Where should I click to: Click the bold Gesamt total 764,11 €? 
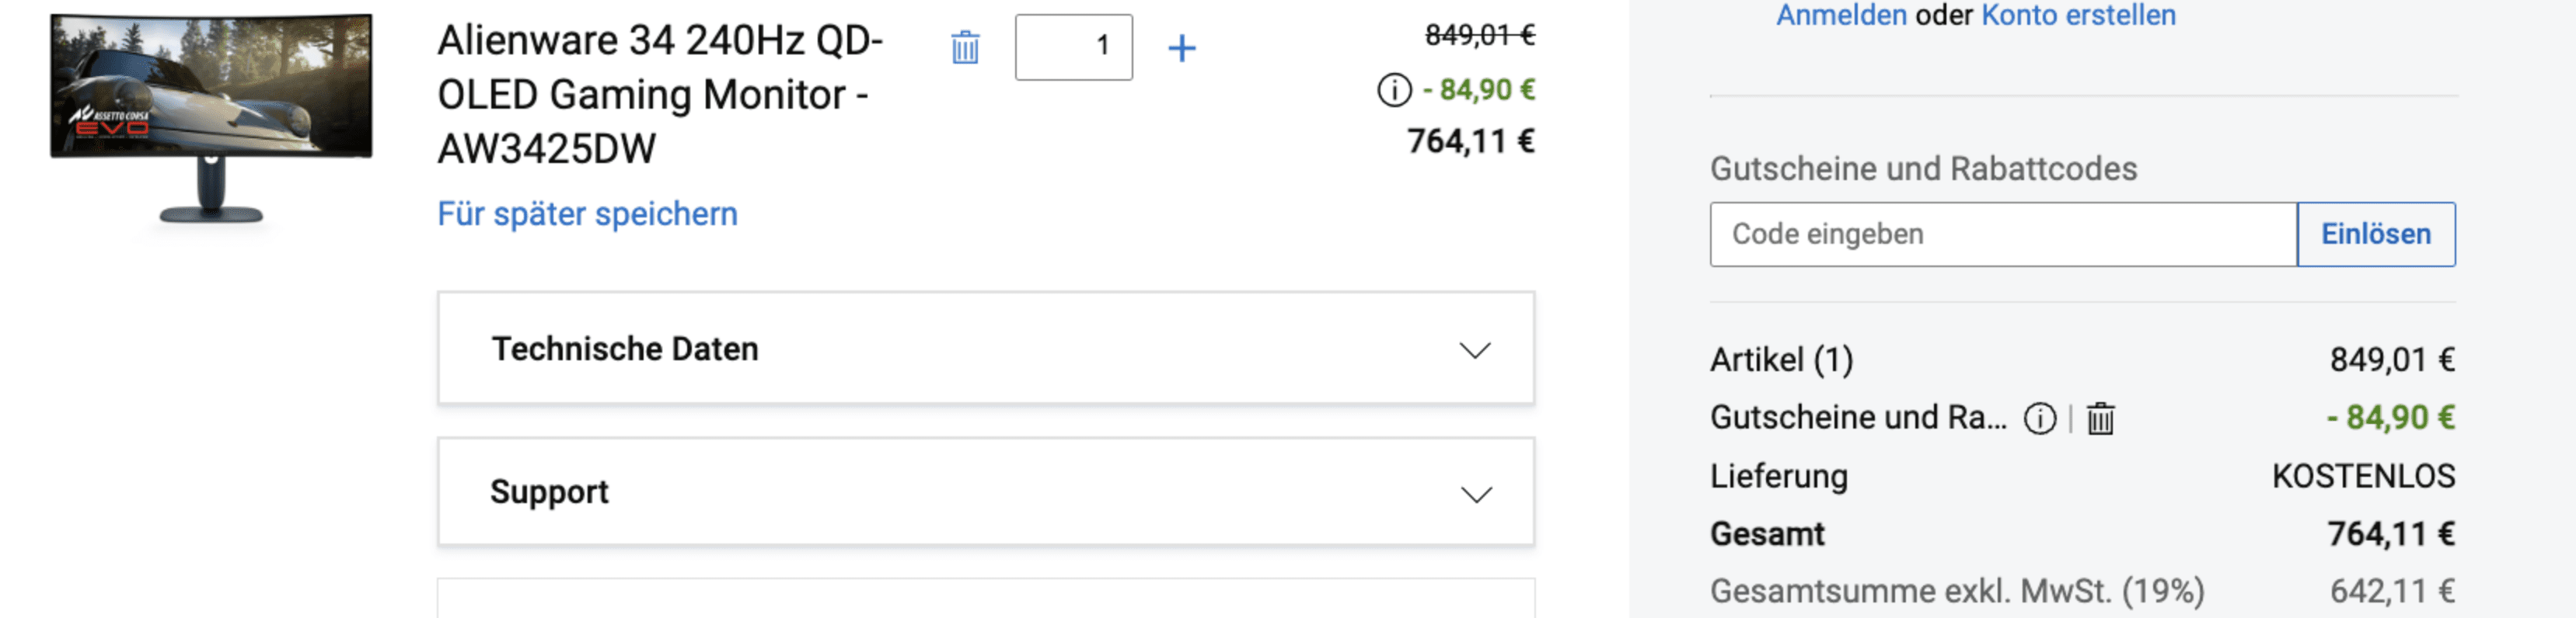click(x=2390, y=534)
